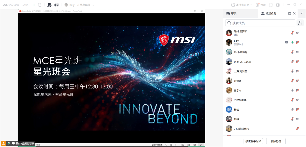Click 修改会中昵称 button
The height and width of the screenshot is (147, 306).
coord(253,141)
